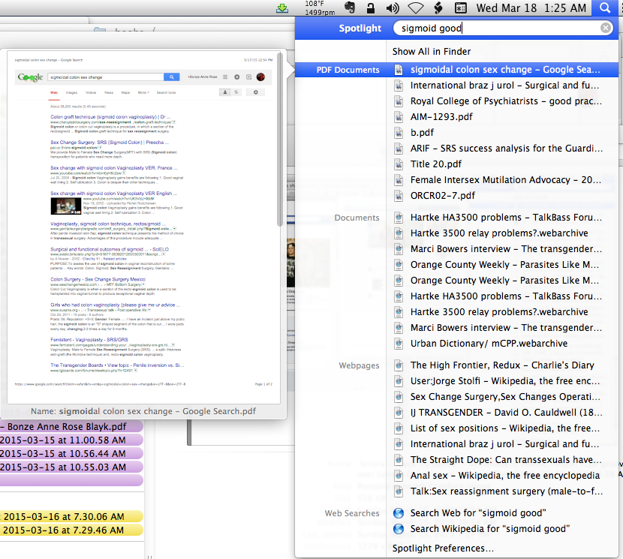Click icon beside The High Frontier, Redux
623x559 pixels.
point(399,365)
